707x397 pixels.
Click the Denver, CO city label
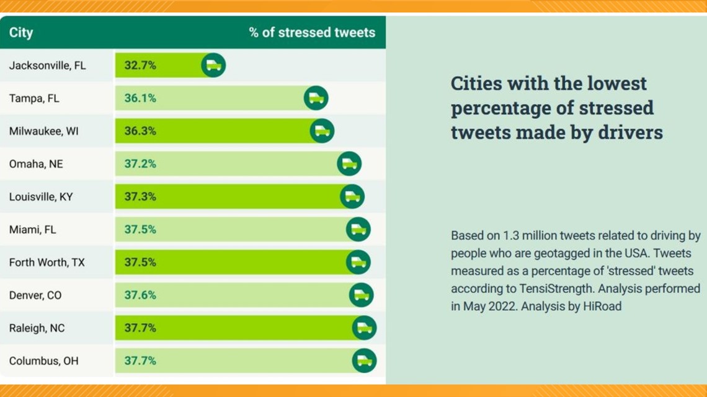click(x=35, y=295)
